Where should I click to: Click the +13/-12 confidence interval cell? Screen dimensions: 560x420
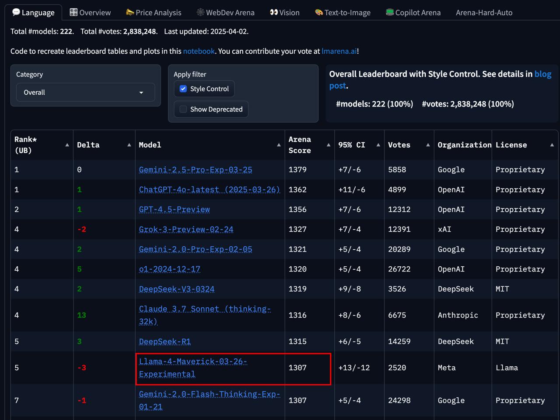[360, 368]
